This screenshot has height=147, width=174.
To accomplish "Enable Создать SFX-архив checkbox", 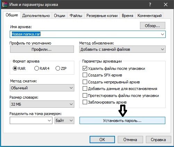I will coord(85,75).
